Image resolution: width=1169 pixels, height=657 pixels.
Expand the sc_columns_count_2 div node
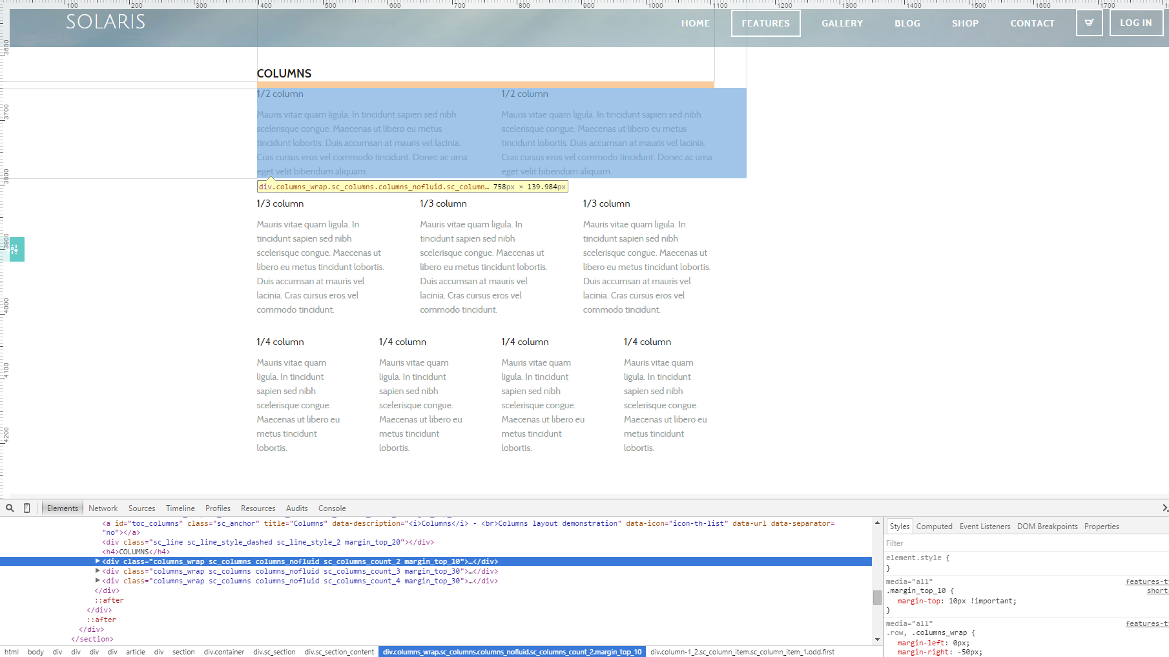(x=98, y=561)
